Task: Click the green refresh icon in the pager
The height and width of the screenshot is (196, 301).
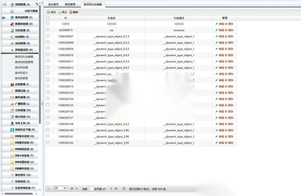Action: (x=124, y=188)
